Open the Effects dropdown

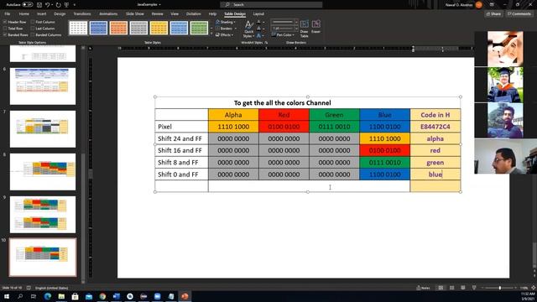click(x=225, y=35)
